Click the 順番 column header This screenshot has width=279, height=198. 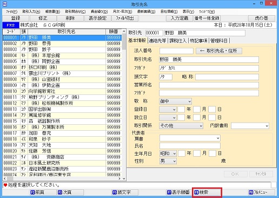click(114, 31)
